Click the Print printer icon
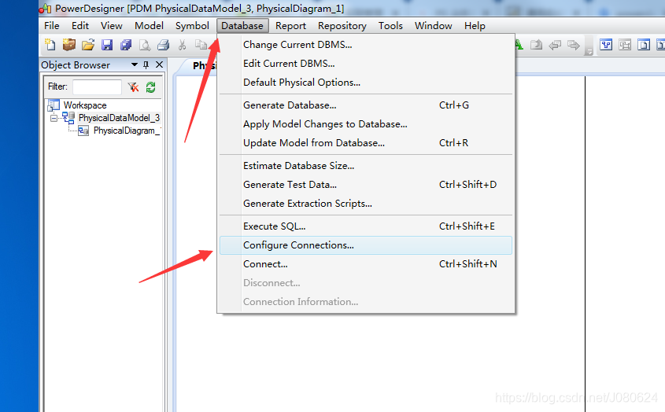665x412 pixels. [163, 45]
